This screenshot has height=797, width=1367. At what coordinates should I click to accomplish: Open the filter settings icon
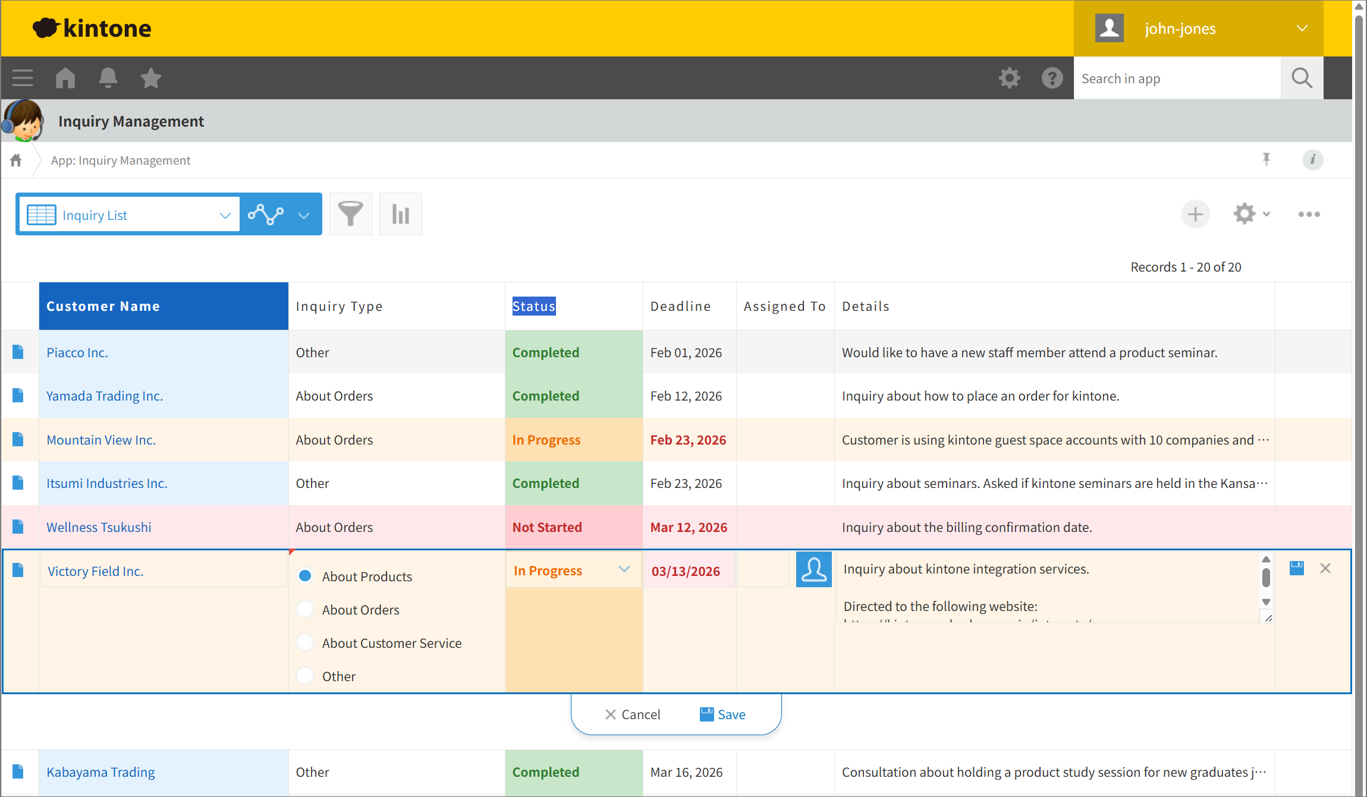coord(350,213)
